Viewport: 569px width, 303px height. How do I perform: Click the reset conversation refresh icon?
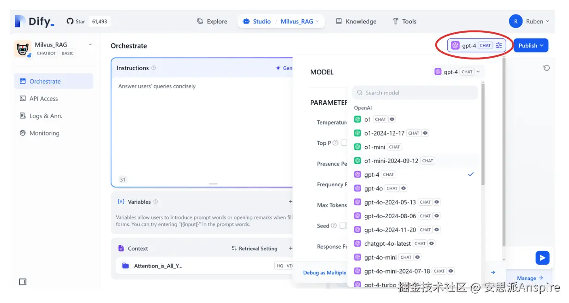[x=546, y=68]
